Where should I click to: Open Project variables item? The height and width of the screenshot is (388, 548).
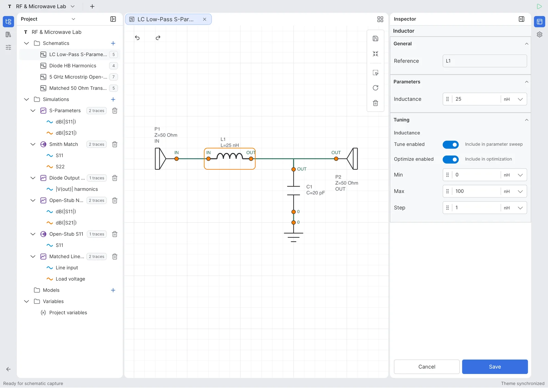(x=68, y=313)
